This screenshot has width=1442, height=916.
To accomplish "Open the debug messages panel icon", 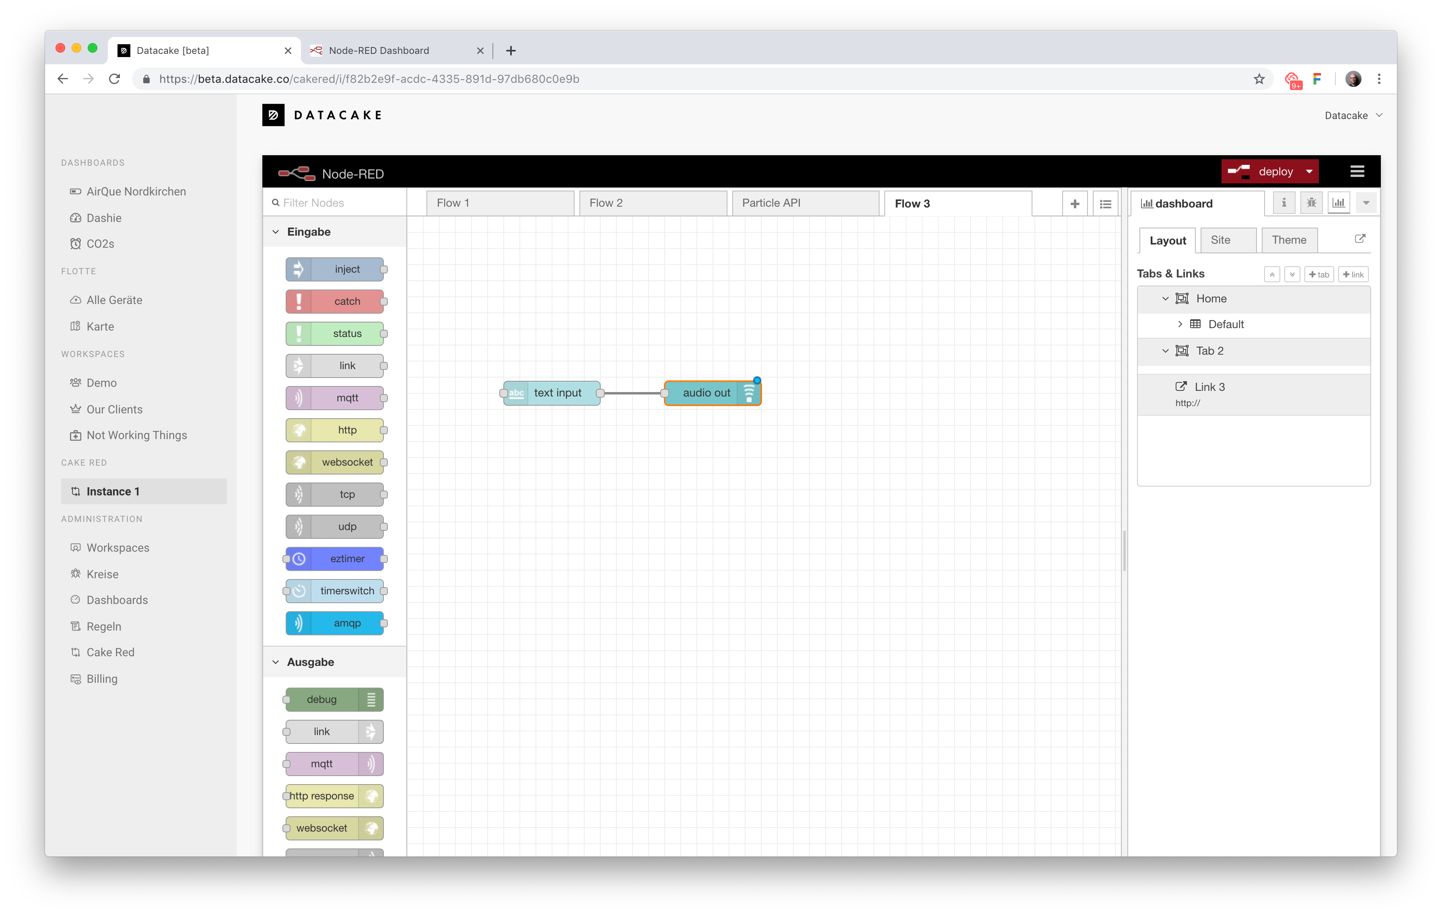I will click(x=1311, y=203).
